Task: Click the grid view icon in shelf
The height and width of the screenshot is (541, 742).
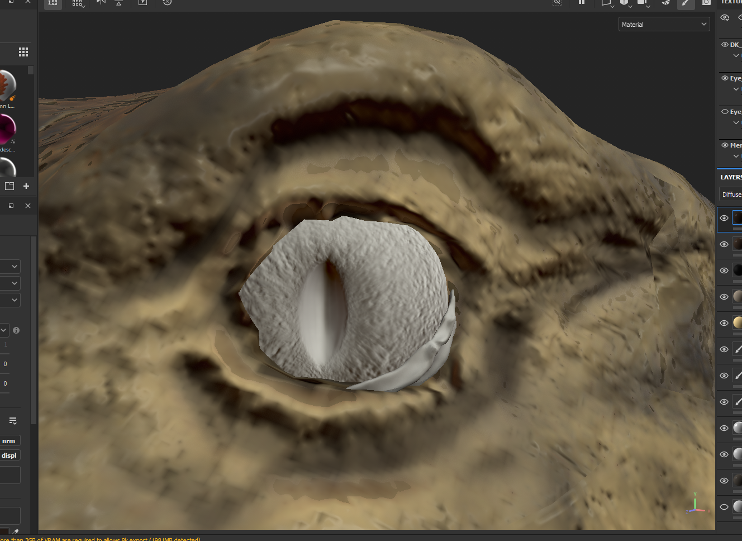Action: pos(23,52)
